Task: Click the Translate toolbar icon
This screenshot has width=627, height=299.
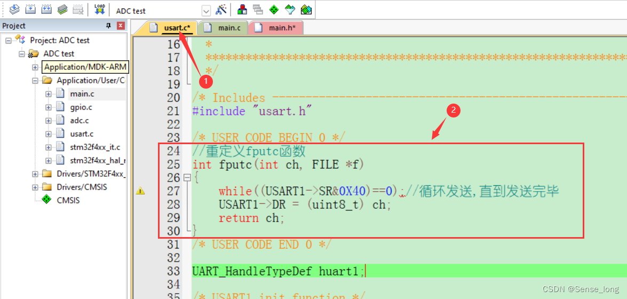Action: 14,9
